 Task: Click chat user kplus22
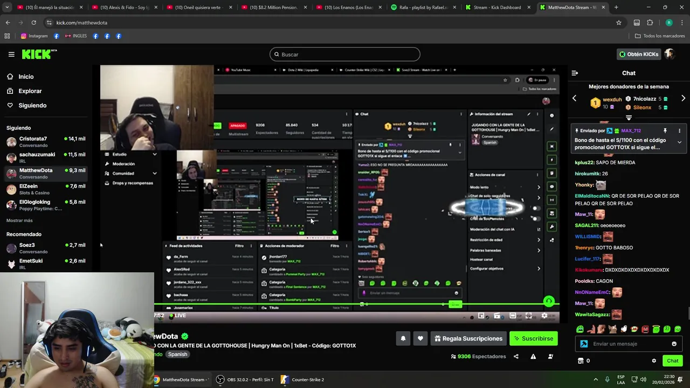pos(584,162)
